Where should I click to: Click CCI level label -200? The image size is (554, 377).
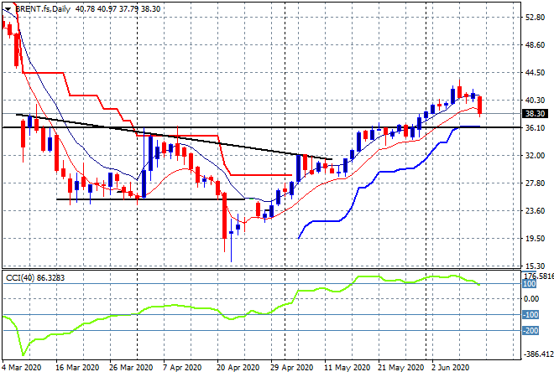(x=530, y=330)
